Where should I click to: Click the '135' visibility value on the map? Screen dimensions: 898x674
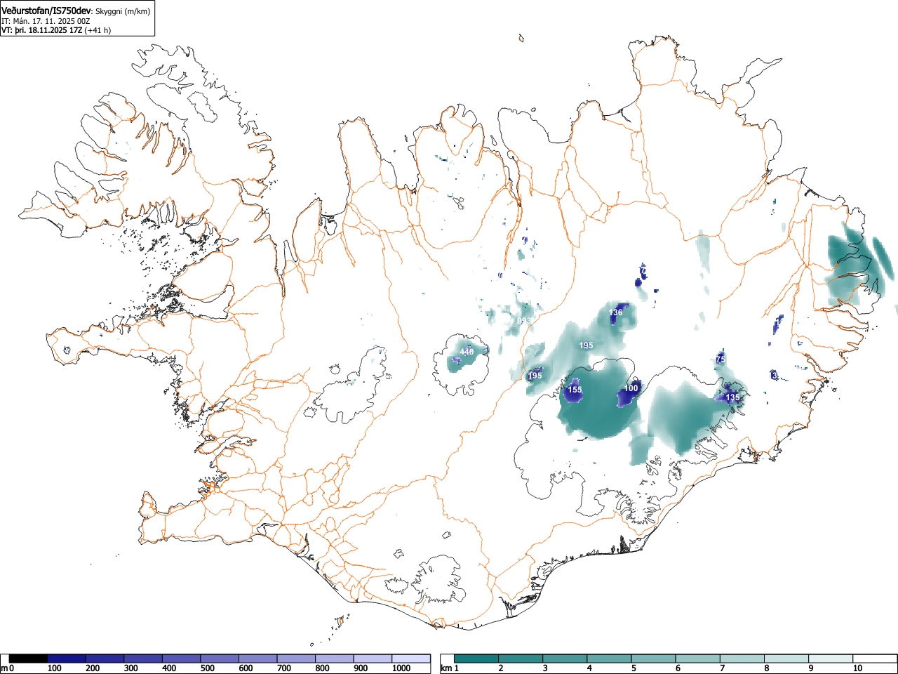[x=732, y=397]
